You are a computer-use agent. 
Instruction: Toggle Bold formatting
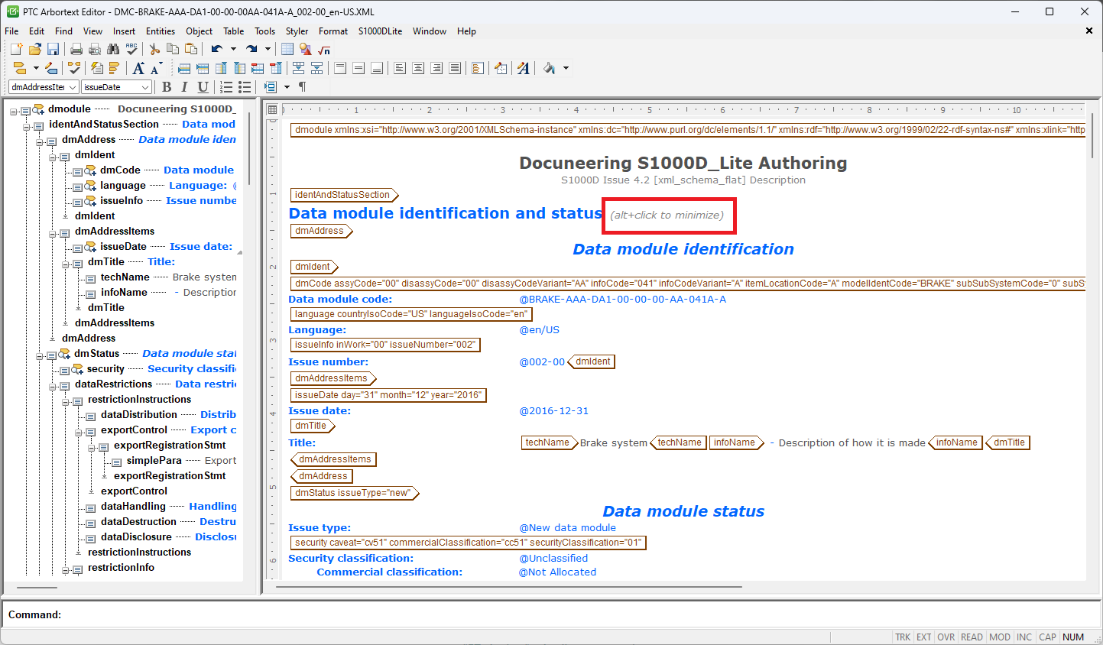[167, 87]
